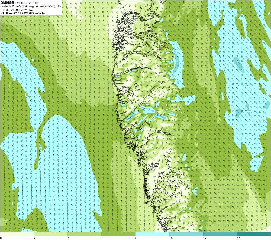Viewport: 271px width, 240px height.
Task: Click the dark teal colorbar segment above 14
Action: point(254,234)
